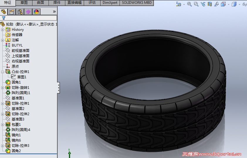Select the 切除-旋转1 revolved cut icon
Image resolution: width=247 pixels, height=158 pixels.
8,87
